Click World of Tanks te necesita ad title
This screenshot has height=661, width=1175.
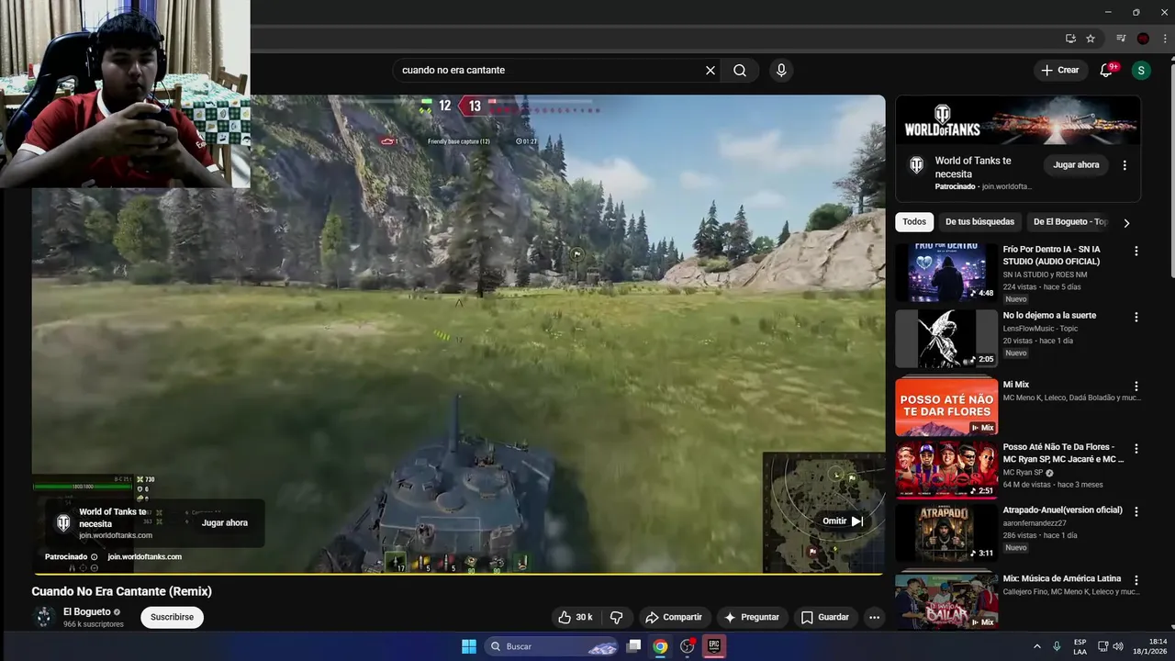pyautogui.click(x=973, y=167)
